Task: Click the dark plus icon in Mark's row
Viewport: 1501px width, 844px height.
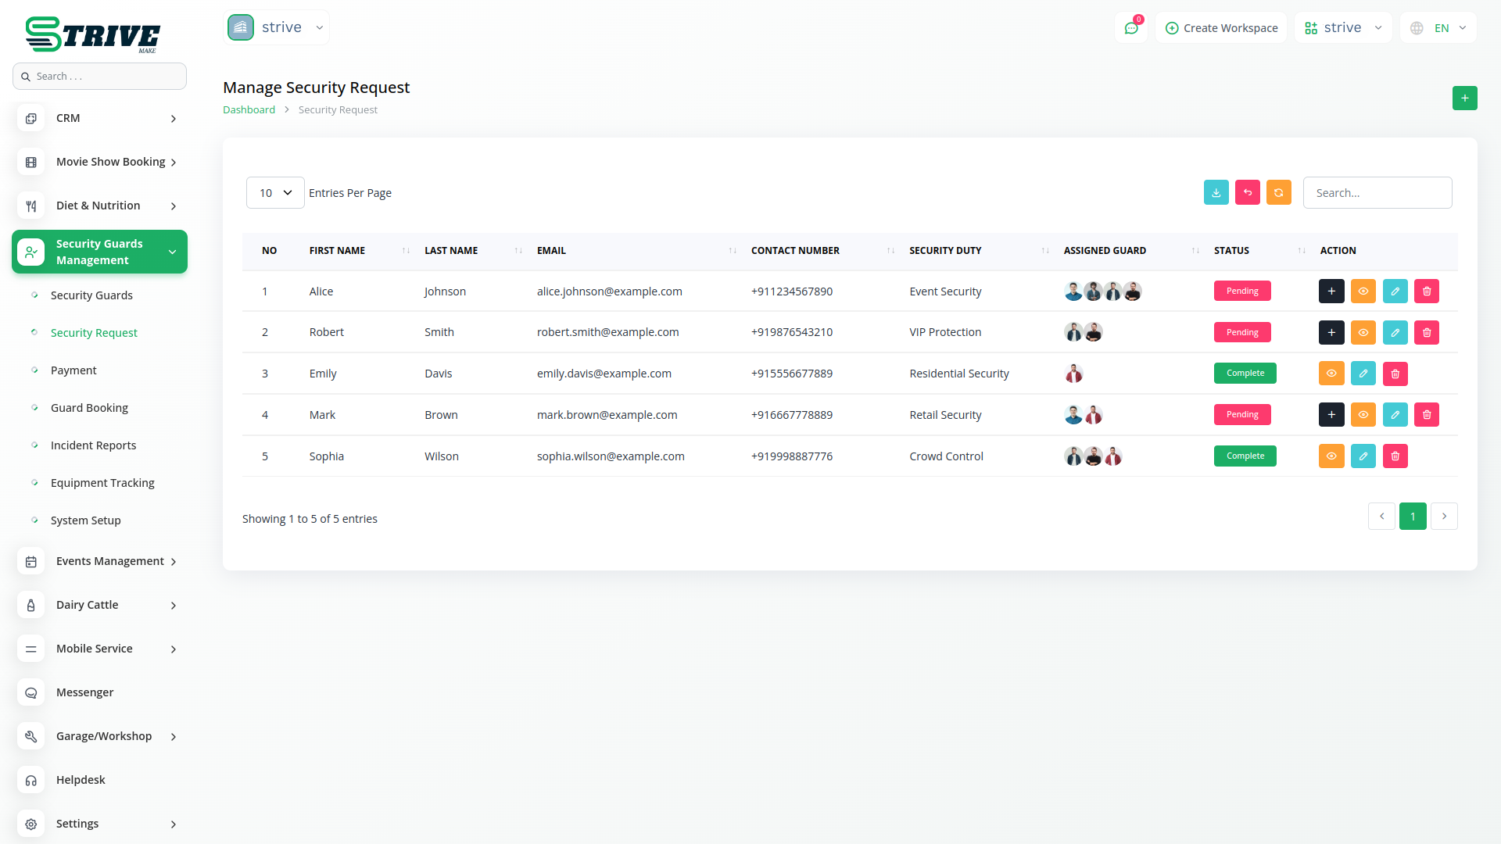Action: click(x=1331, y=415)
